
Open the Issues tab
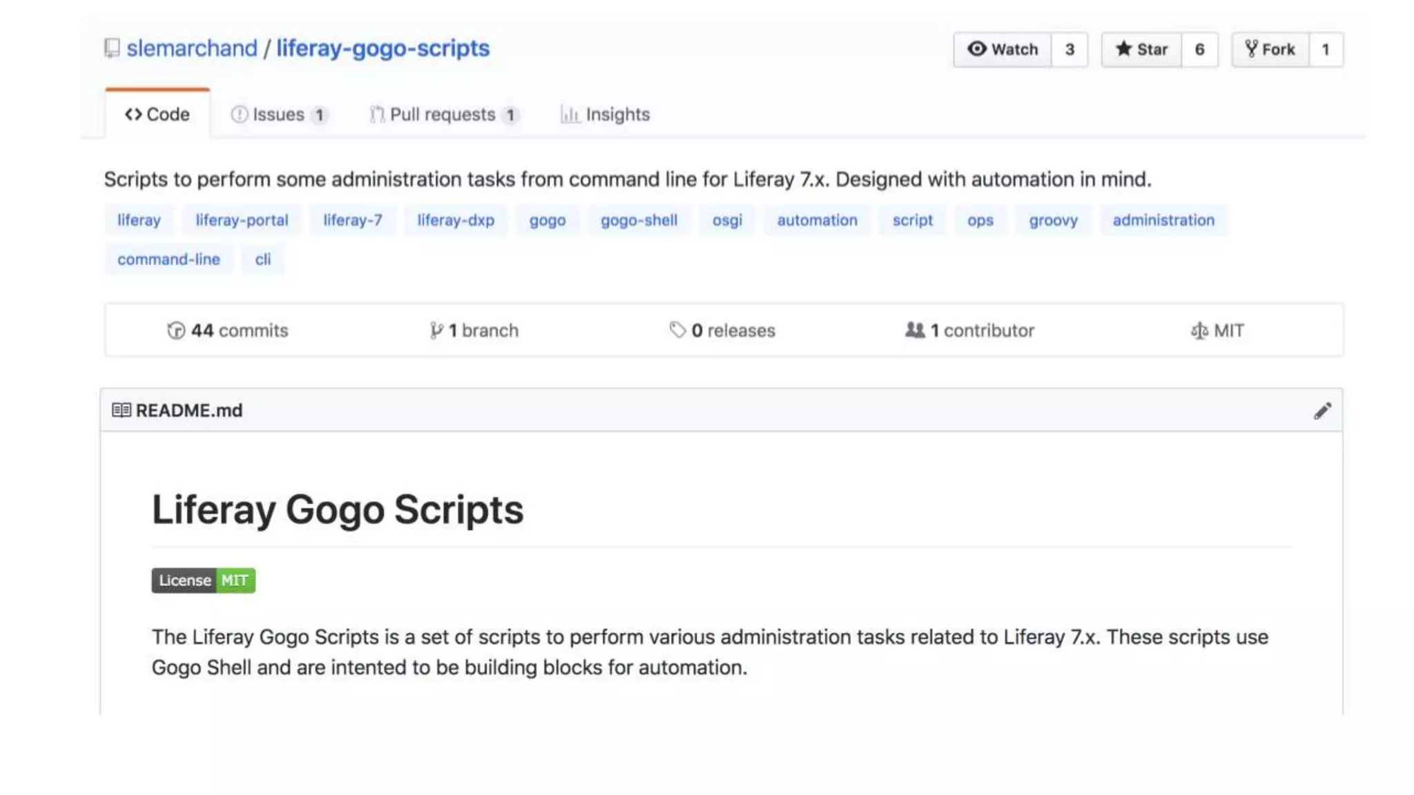pos(278,115)
